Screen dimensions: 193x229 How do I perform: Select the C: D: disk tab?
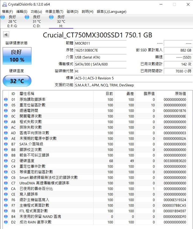tap(36, 21)
